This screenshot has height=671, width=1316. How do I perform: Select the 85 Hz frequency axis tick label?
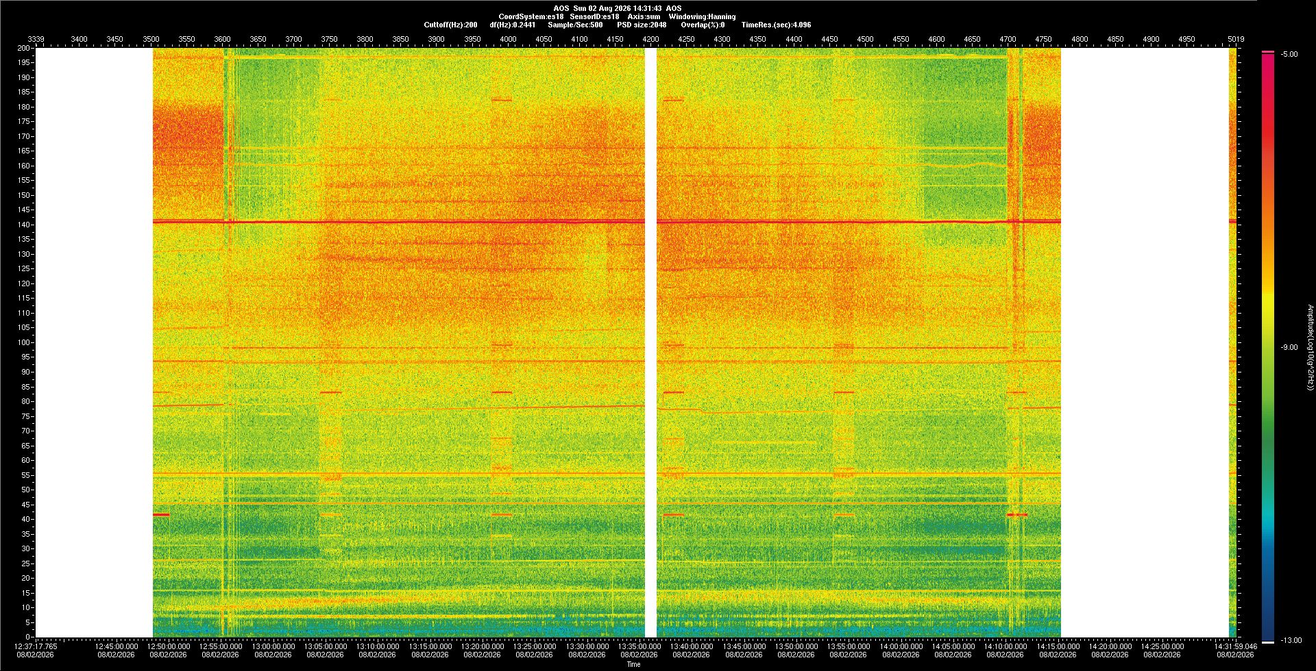(26, 387)
